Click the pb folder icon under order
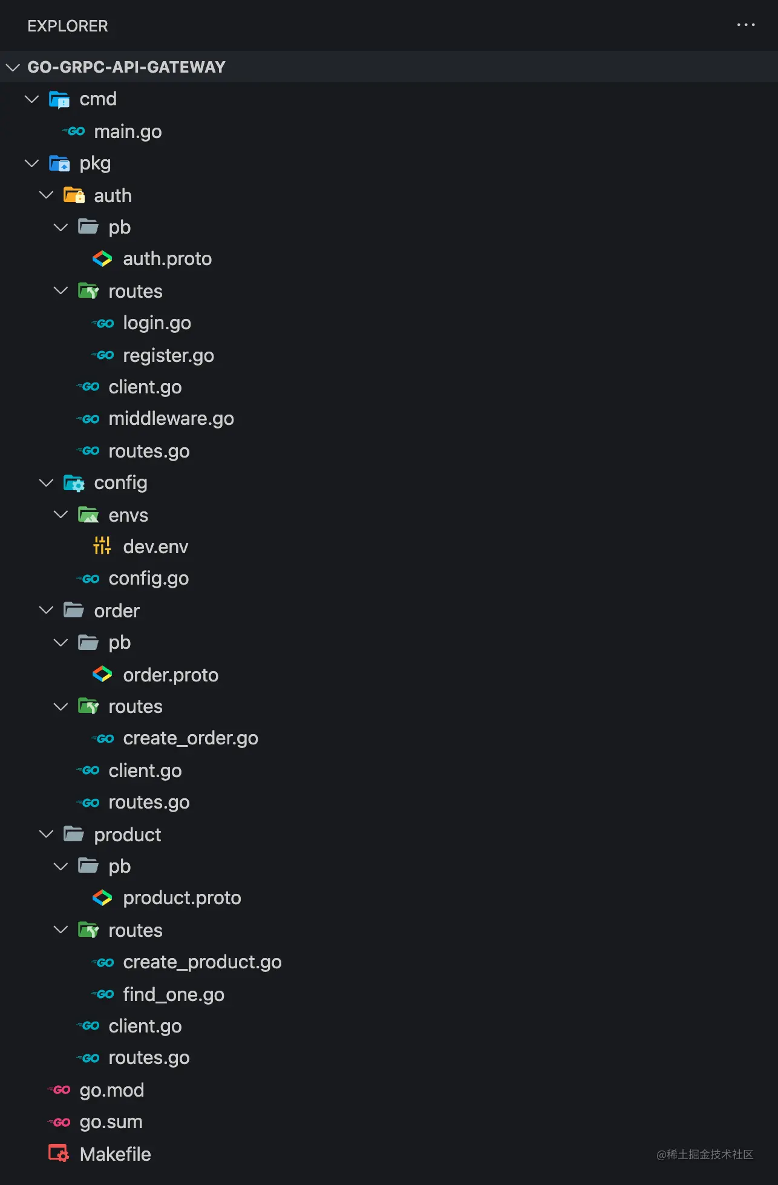 pyautogui.click(x=88, y=642)
